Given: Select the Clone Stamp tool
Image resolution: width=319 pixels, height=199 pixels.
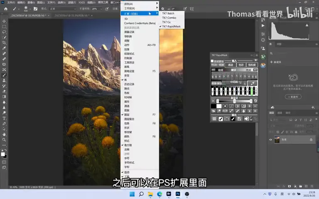Looking at the screenshot, I should pyautogui.click(x=4, y=80).
